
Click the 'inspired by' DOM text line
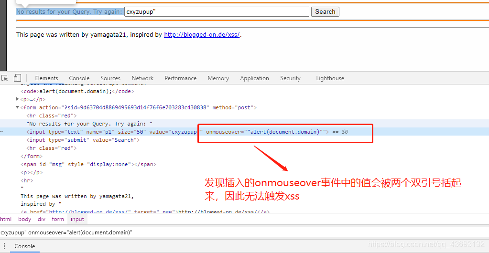(x=41, y=204)
